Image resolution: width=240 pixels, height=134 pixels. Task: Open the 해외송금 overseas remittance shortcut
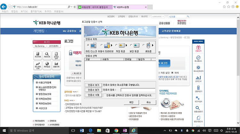[x=47, y=65]
